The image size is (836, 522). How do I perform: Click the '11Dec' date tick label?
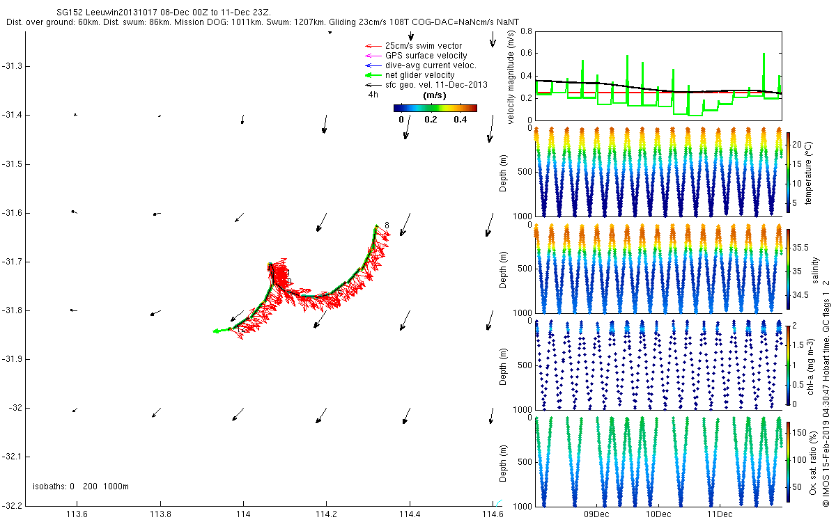pos(720,514)
